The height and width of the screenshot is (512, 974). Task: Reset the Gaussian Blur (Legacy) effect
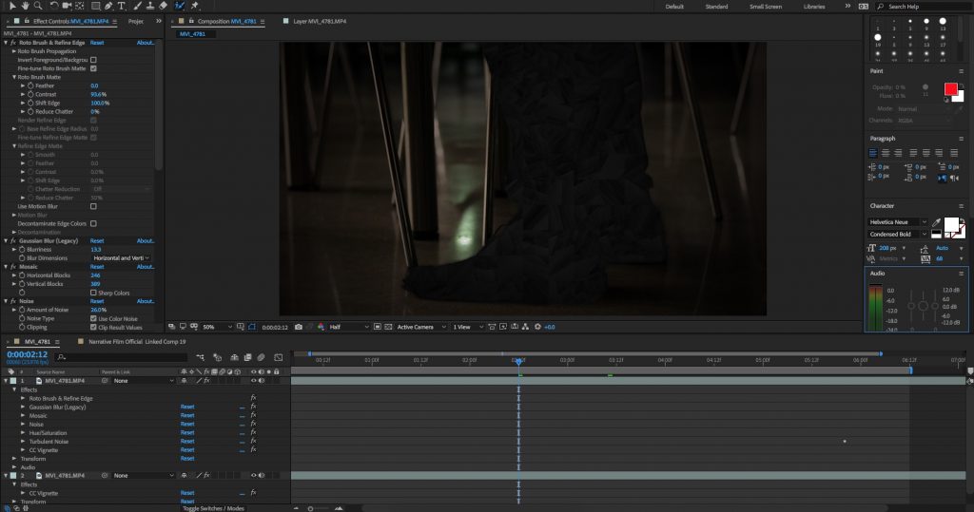pyautogui.click(x=97, y=240)
